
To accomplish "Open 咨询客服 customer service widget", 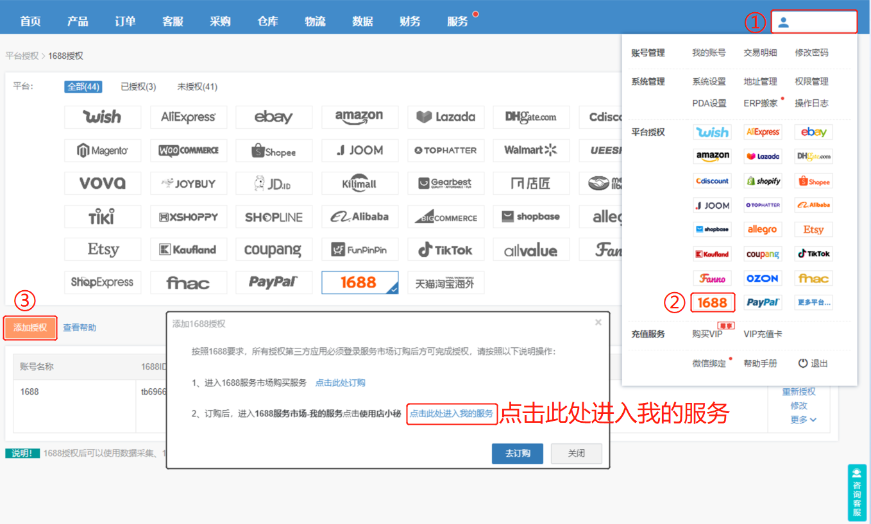I will point(857,492).
